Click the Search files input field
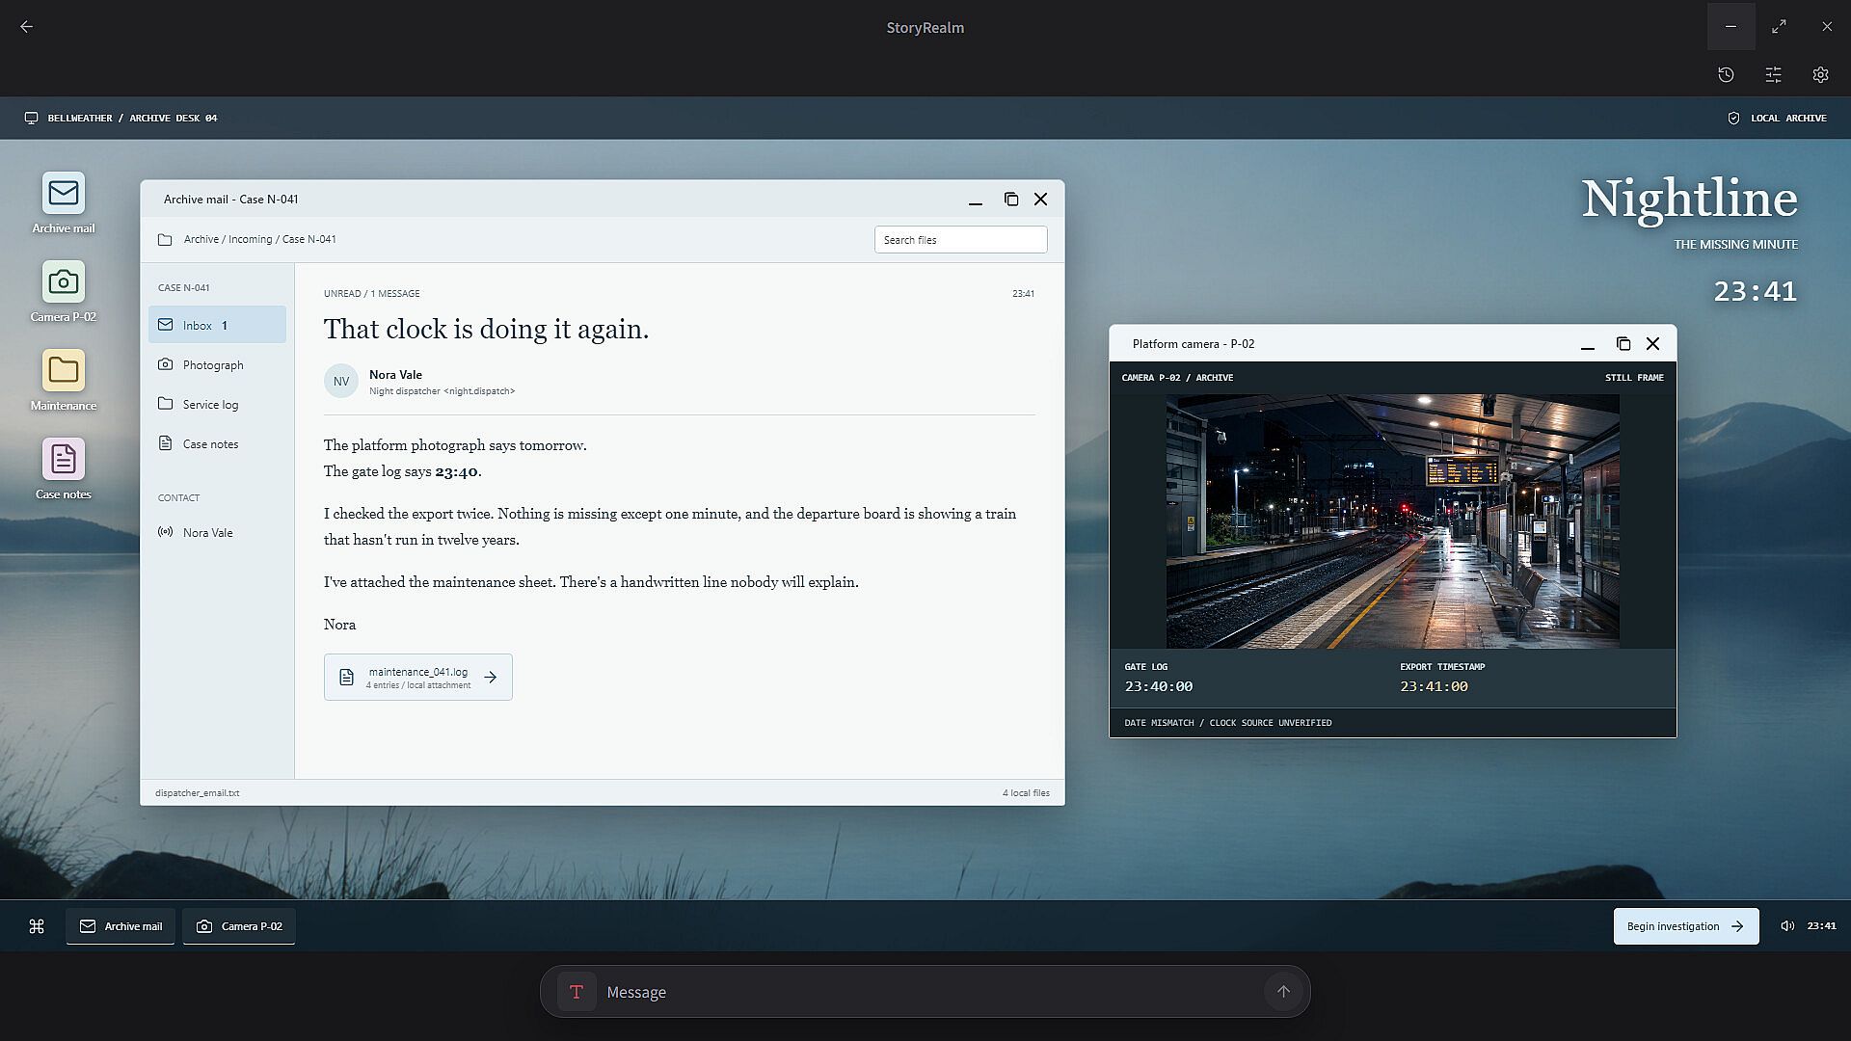 pyautogui.click(x=960, y=240)
